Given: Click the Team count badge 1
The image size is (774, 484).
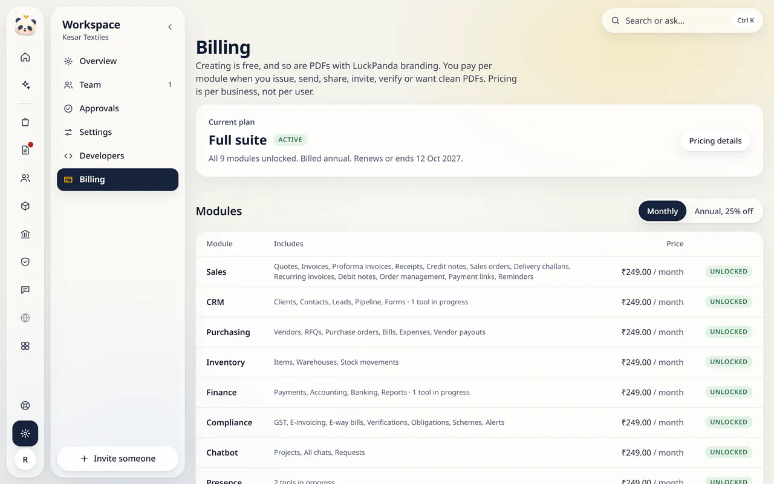Looking at the screenshot, I should [170, 85].
